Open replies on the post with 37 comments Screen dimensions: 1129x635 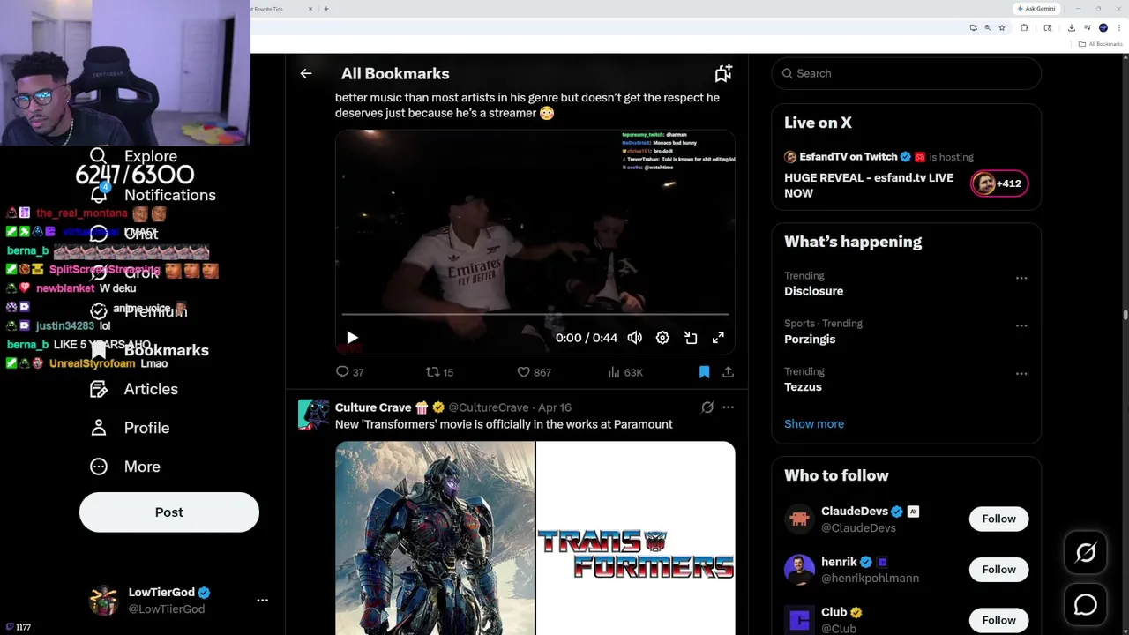coord(350,372)
